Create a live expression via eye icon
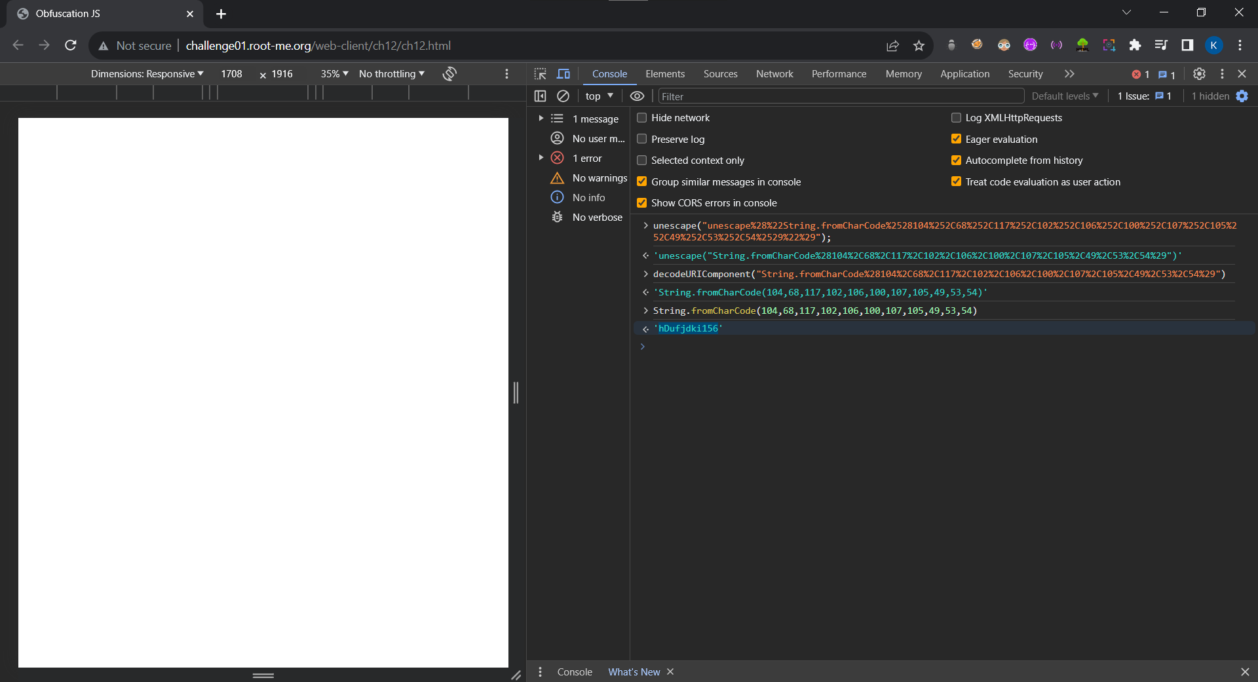This screenshot has width=1258, height=682. click(x=637, y=96)
